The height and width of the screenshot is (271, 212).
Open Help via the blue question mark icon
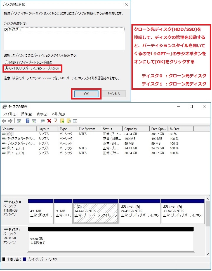(x=27, y=121)
